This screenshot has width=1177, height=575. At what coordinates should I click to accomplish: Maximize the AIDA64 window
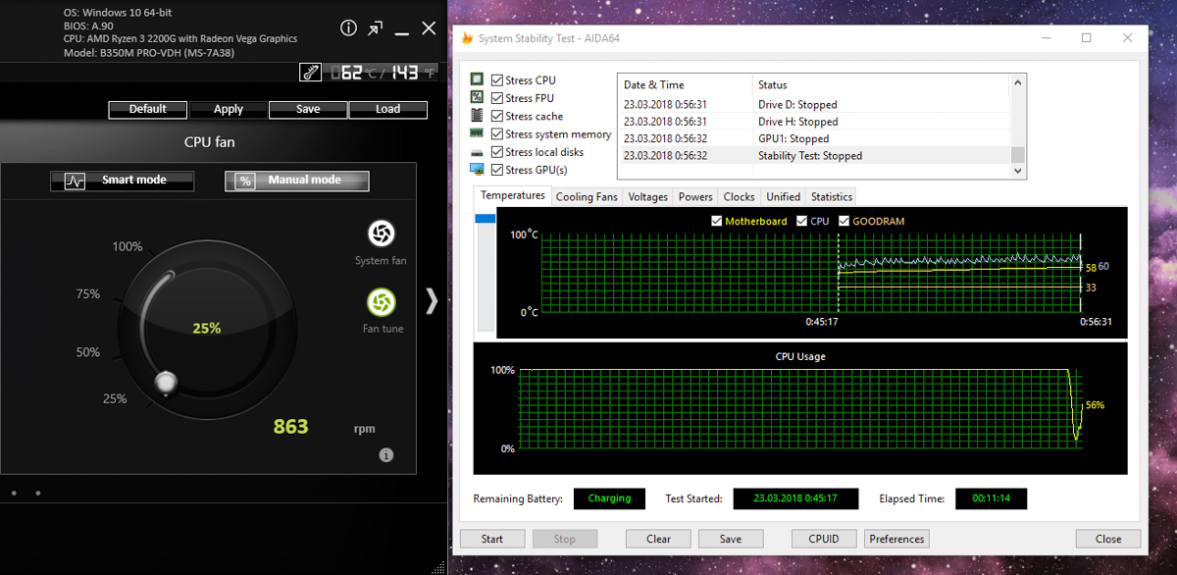tap(1086, 38)
